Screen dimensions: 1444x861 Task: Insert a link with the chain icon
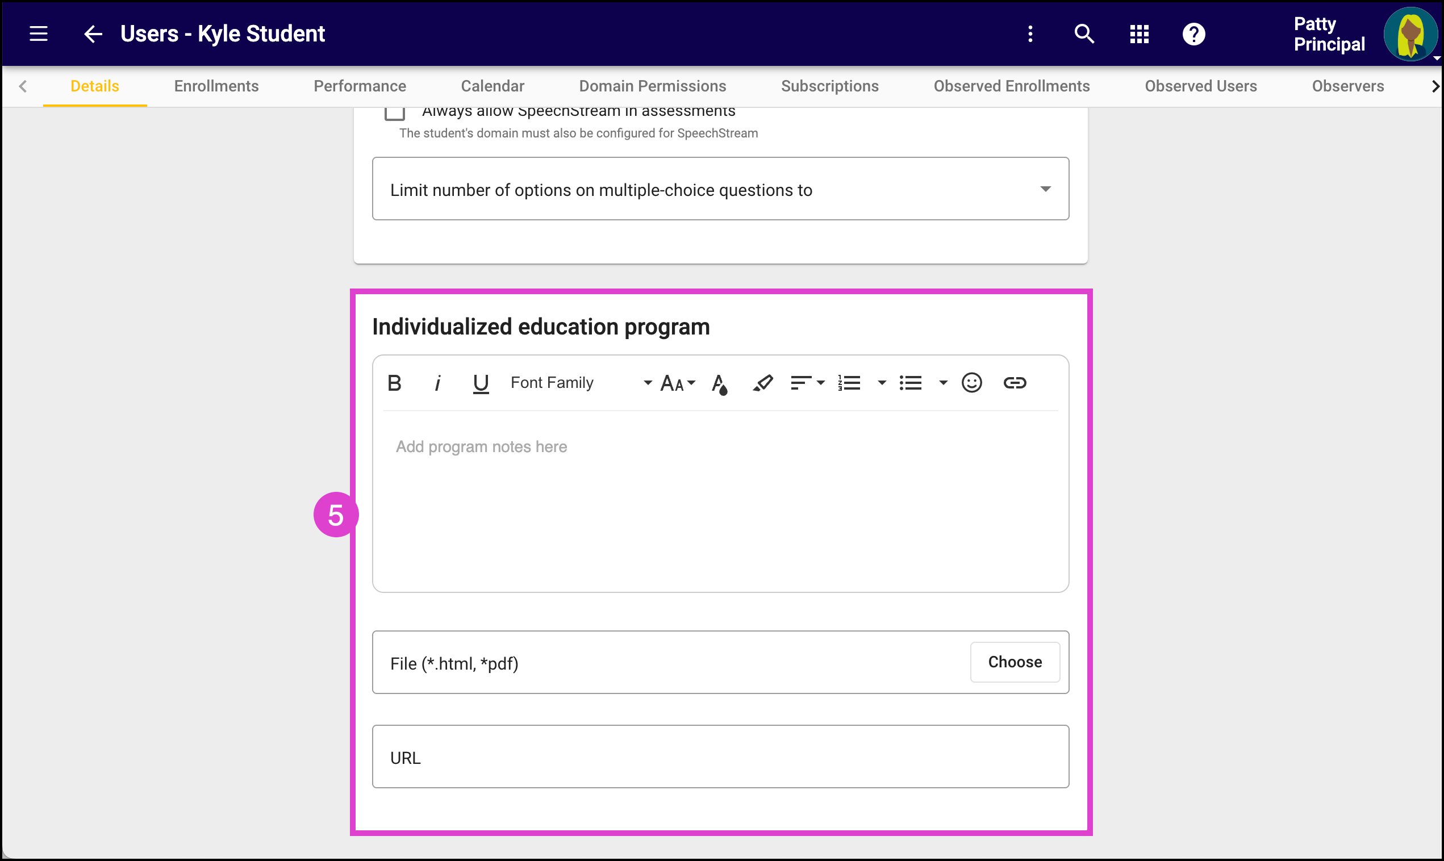1015,383
